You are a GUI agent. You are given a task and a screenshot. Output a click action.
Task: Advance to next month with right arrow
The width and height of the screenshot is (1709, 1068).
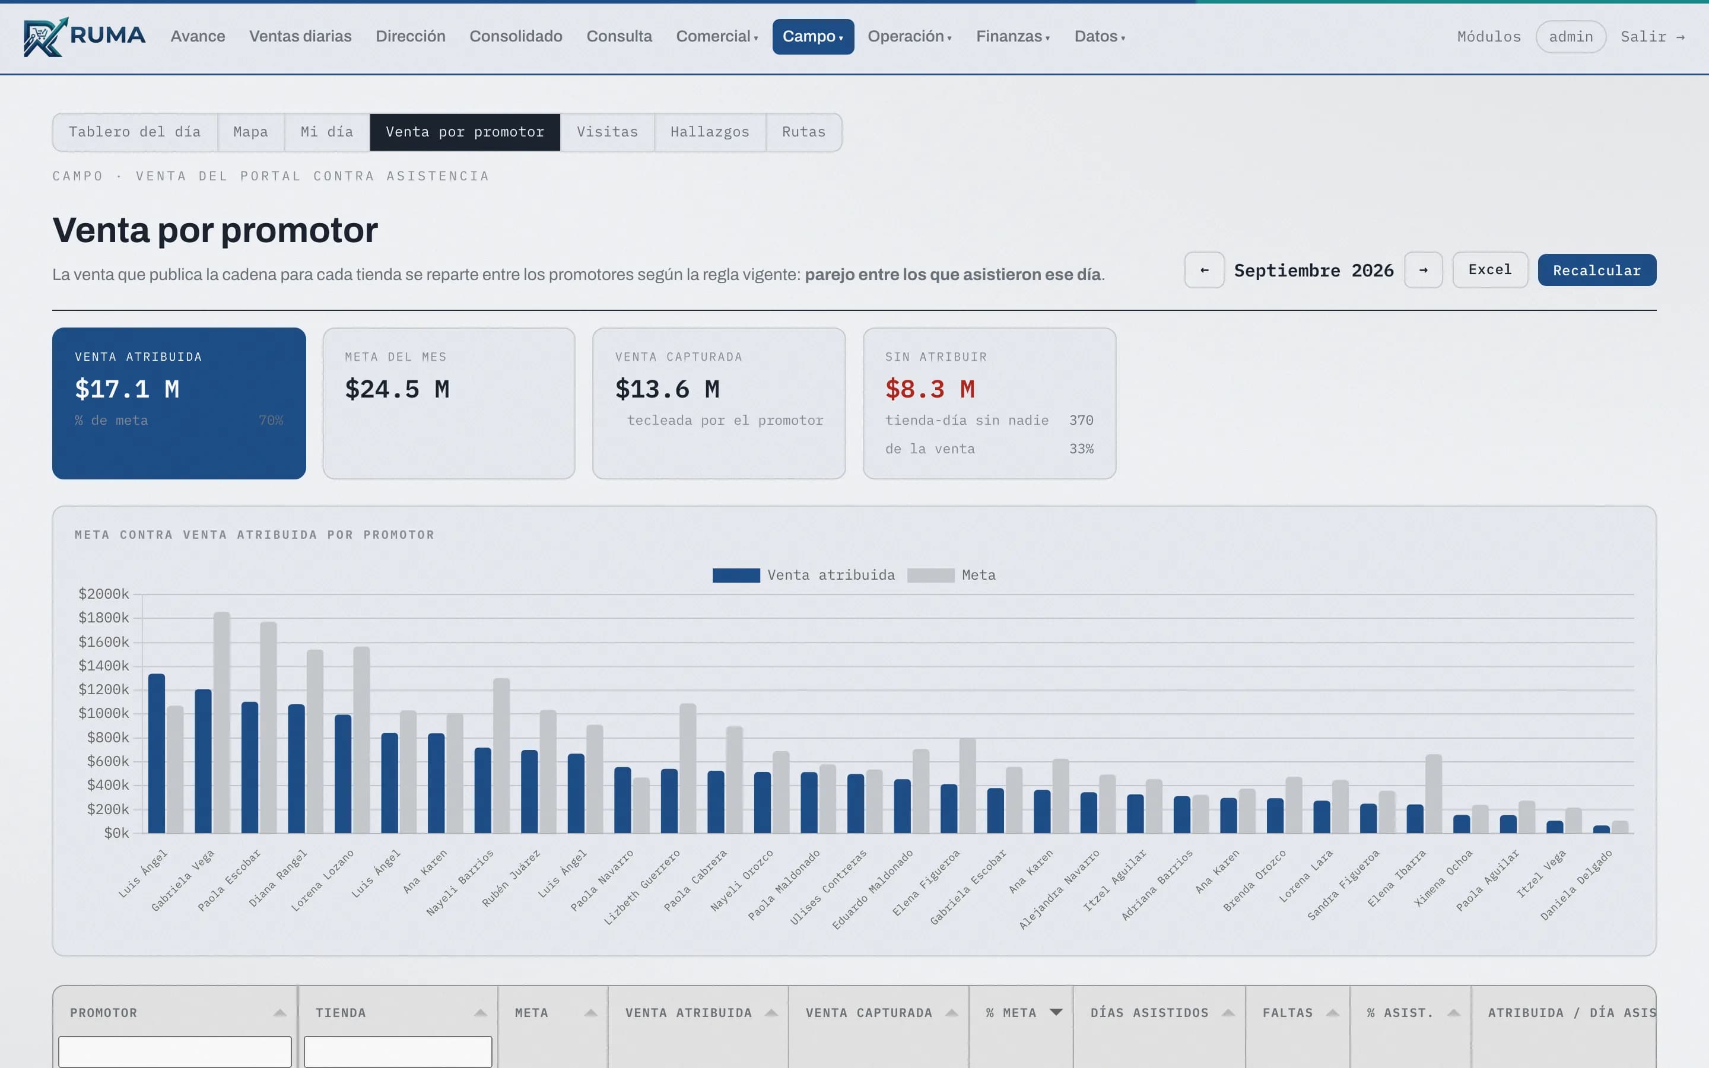pos(1423,270)
